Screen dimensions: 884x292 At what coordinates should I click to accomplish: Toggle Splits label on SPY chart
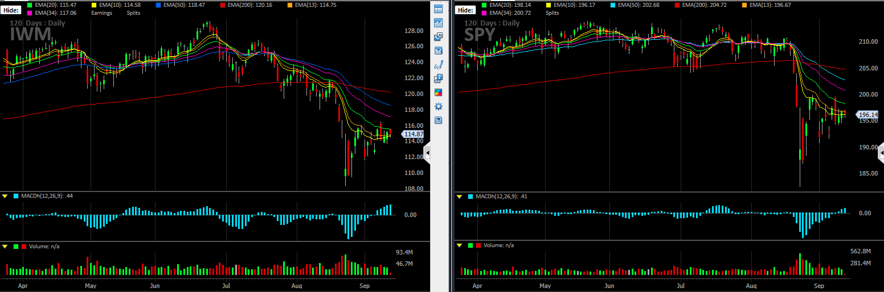[552, 12]
